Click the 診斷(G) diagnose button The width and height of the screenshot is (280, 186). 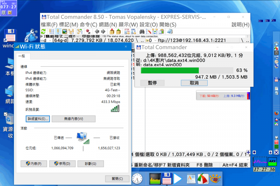pyautogui.click(x=91, y=164)
